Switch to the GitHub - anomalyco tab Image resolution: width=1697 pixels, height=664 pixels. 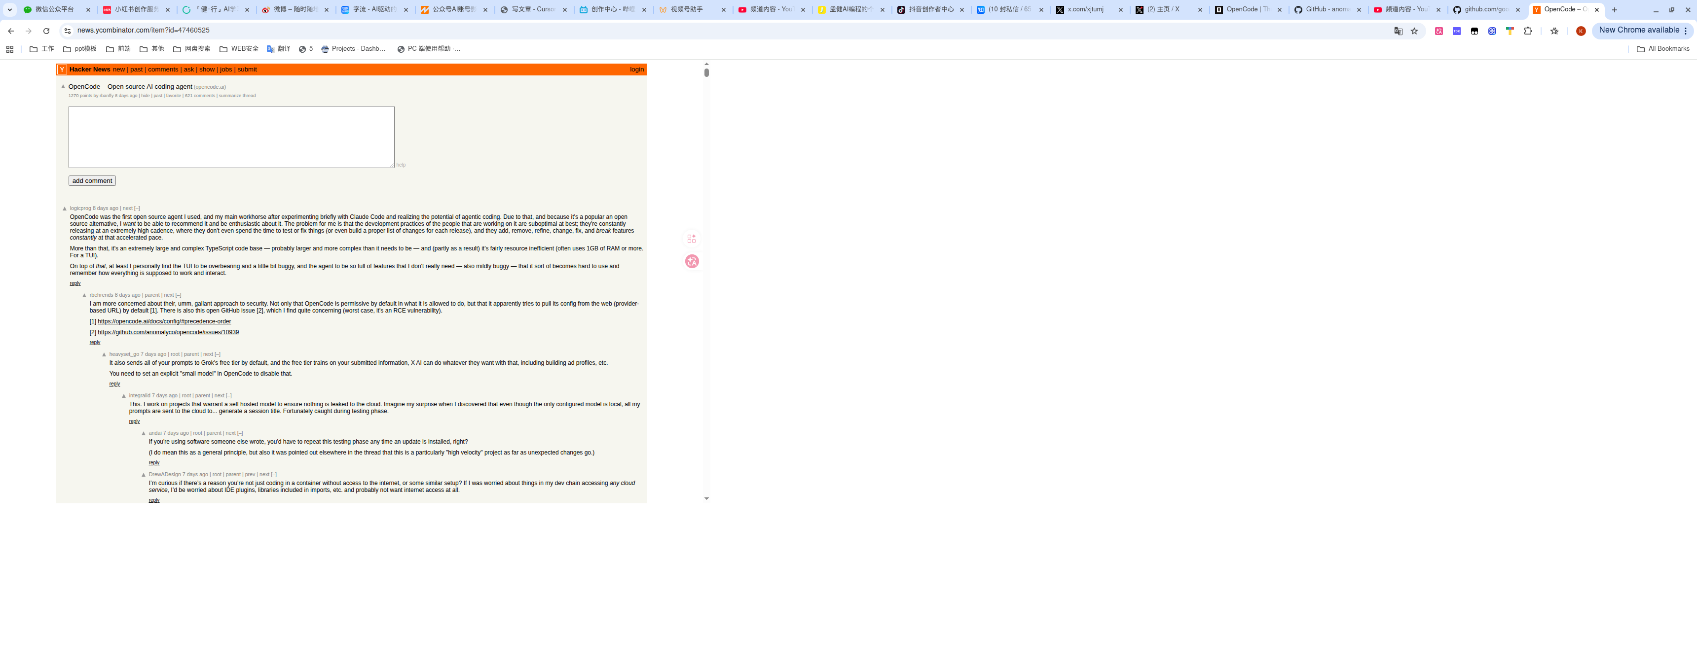[x=1327, y=10]
